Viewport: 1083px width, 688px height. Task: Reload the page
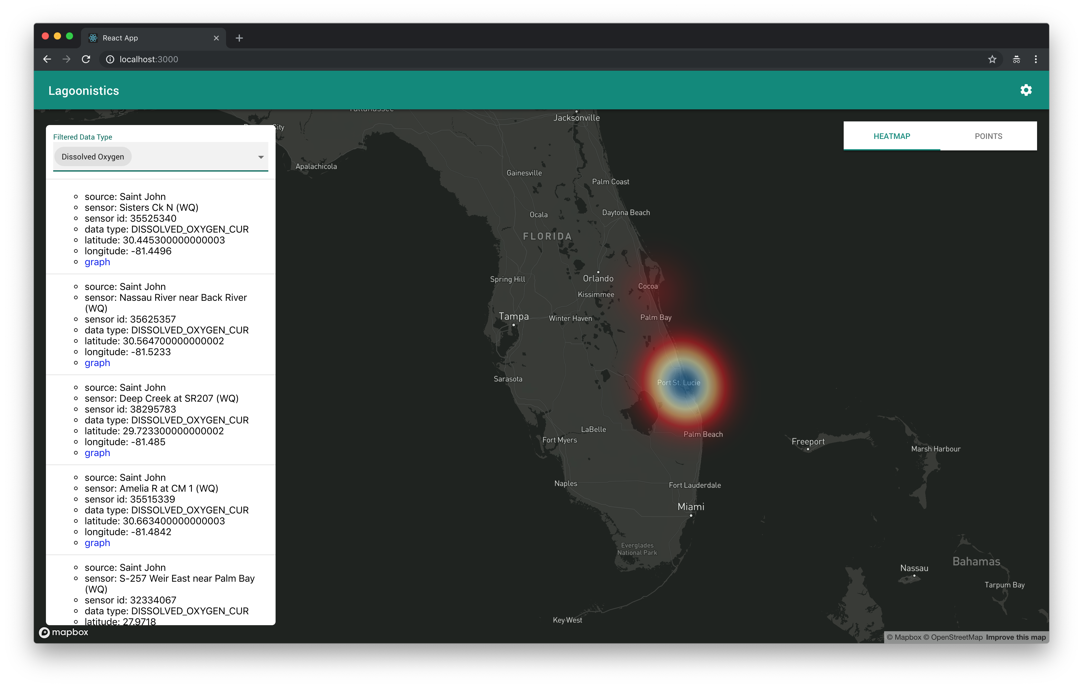pyautogui.click(x=86, y=59)
